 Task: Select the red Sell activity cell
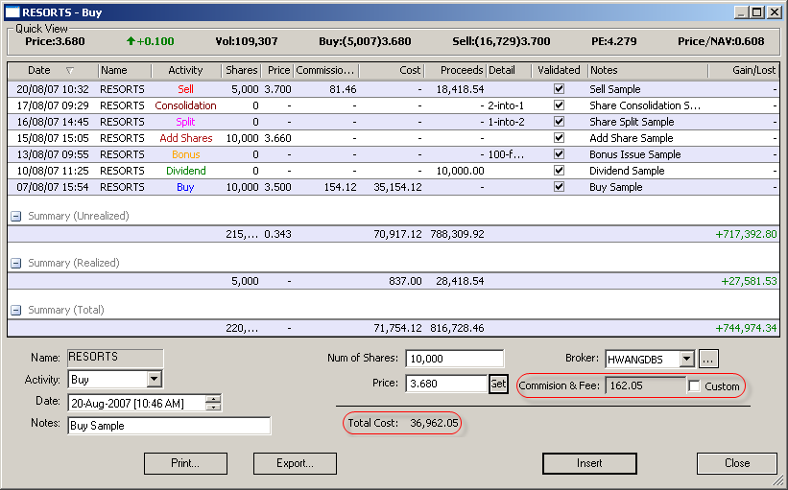[185, 89]
